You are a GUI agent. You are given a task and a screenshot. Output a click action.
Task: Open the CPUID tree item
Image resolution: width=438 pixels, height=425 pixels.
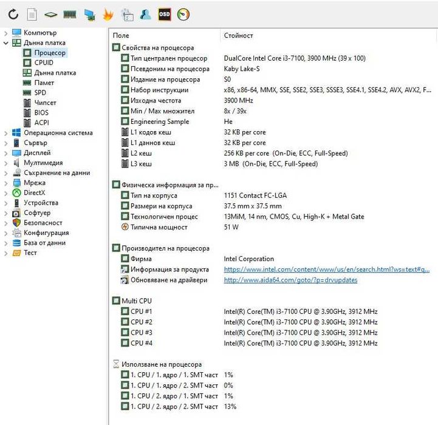tap(44, 63)
